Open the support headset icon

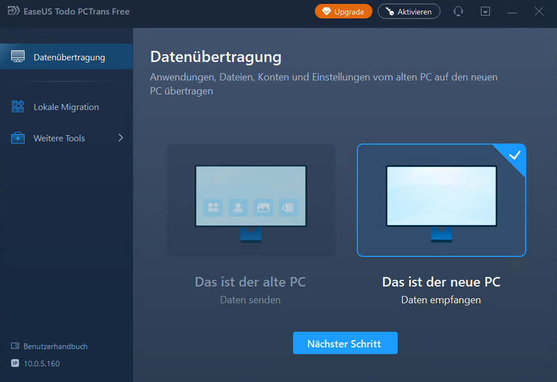(x=458, y=11)
